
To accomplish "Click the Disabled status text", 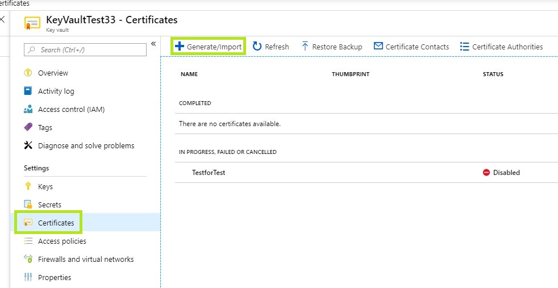I will click(506, 173).
